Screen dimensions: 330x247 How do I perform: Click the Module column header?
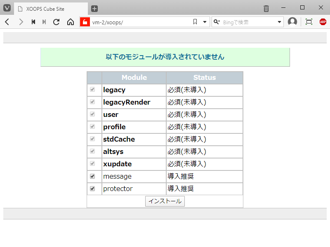[134, 77]
